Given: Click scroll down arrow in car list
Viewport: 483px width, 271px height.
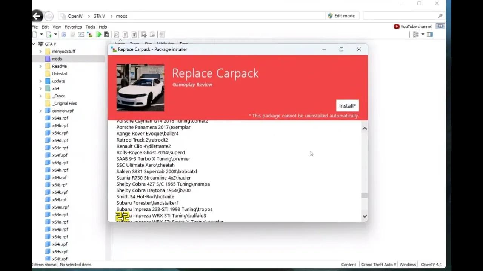Looking at the screenshot, I should point(365,216).
